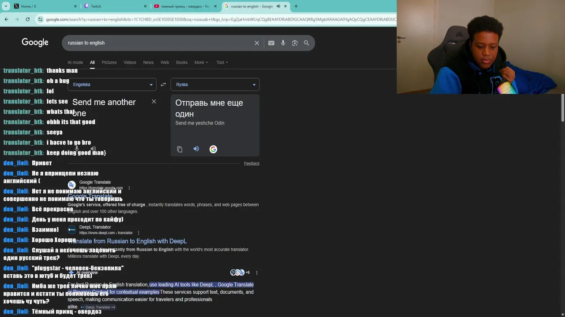Go back to previous page
The height and width of the screenshot is (317, 565).
point(6,19)
